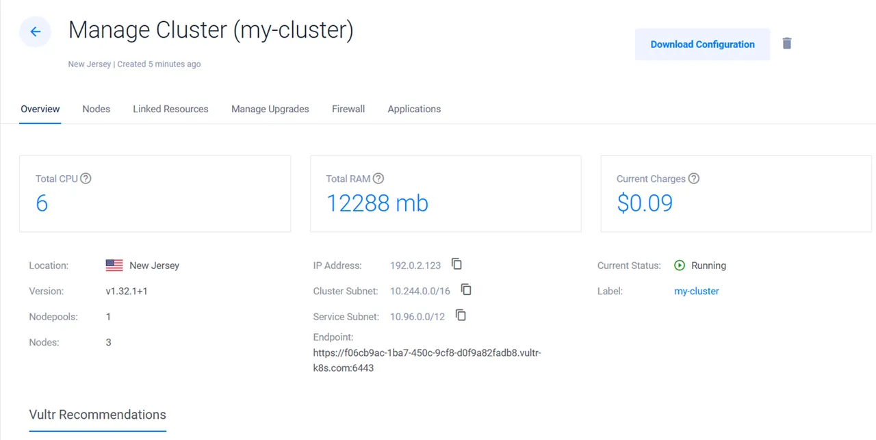This screenshot has width=876, height=440.
Task: Edit the my-cluster label link
Action: (x=697, y=291)
